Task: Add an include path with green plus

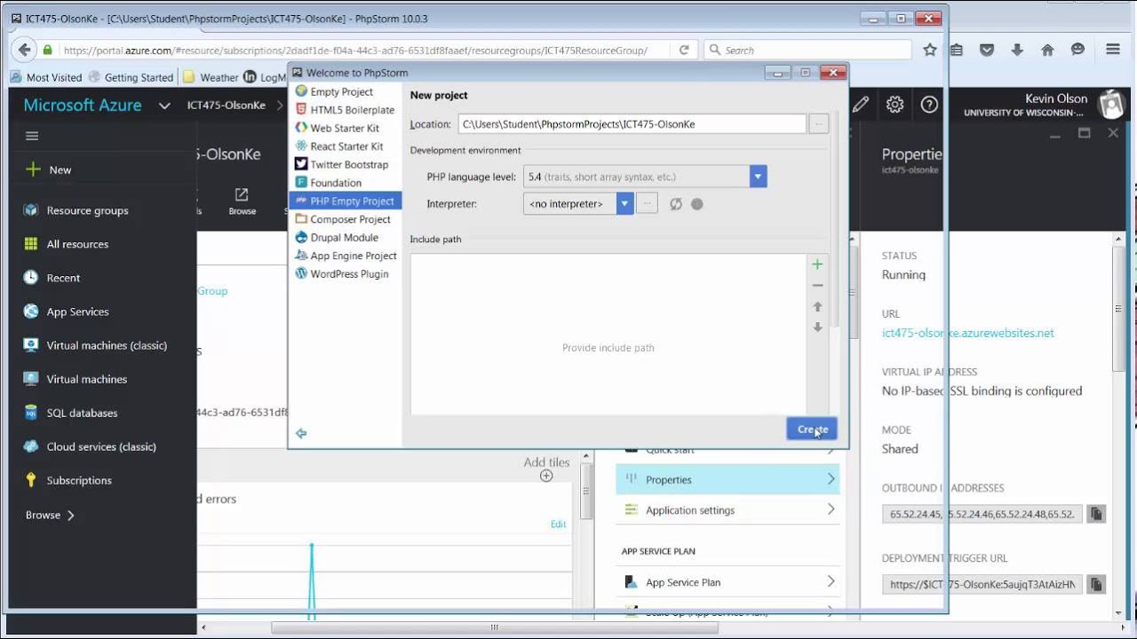Action: click(x=817, y=264)
